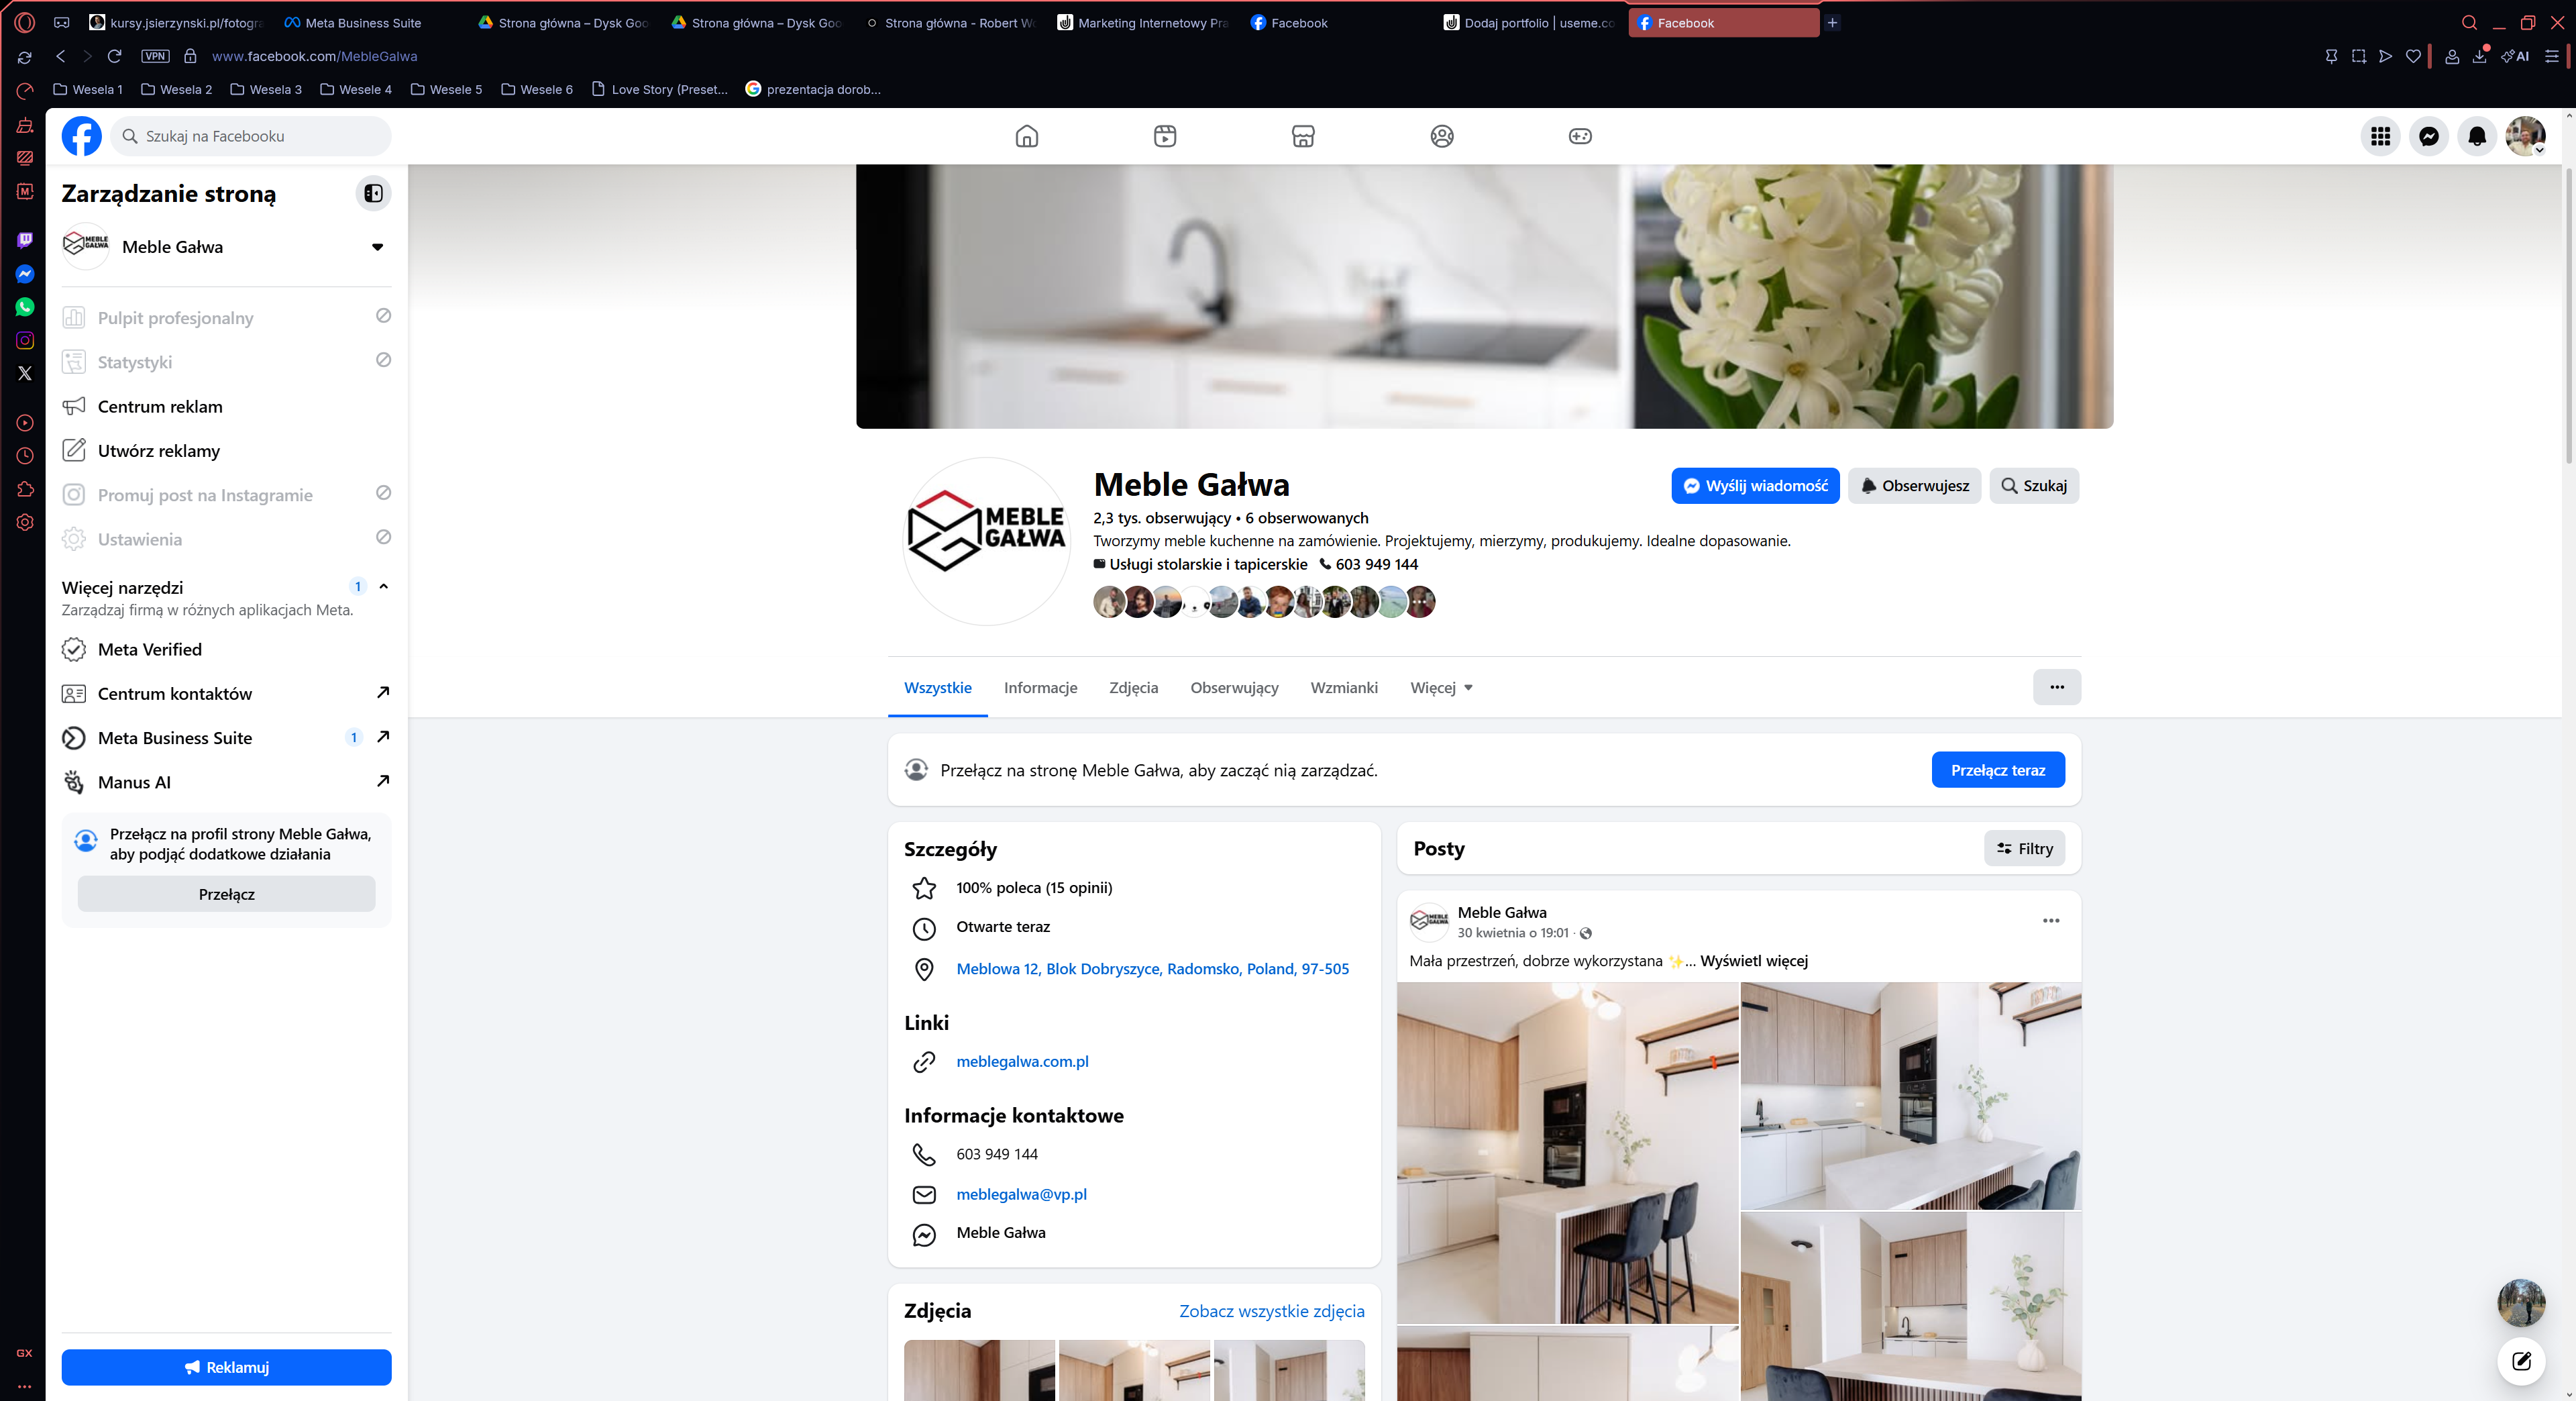Screen dimensions: 2576x1401
Task: Click the Meble Gałwa profile picture
Action: 987,542
